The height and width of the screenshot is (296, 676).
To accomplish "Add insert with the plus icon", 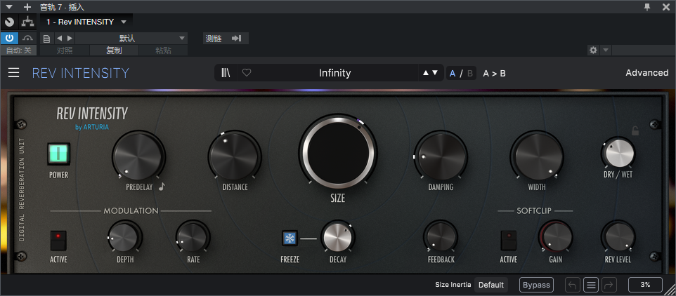I will click(x=27, y=6).
